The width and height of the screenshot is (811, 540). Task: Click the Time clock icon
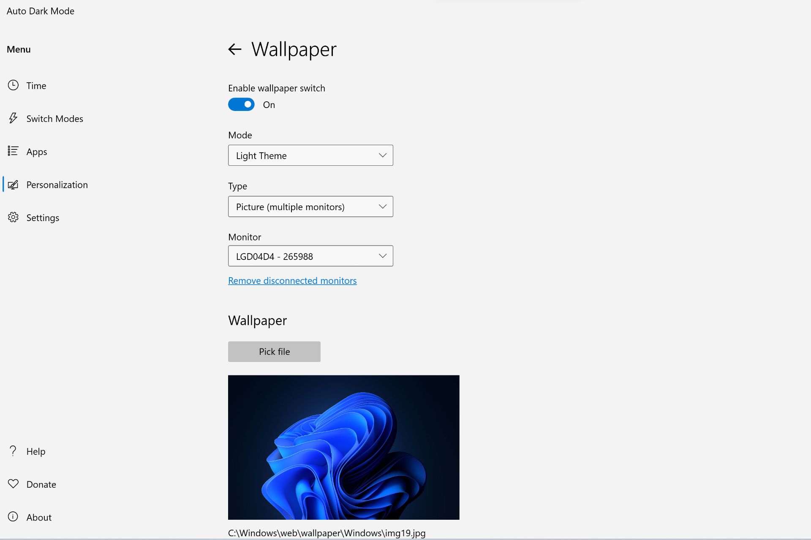[x=13, y=85]
